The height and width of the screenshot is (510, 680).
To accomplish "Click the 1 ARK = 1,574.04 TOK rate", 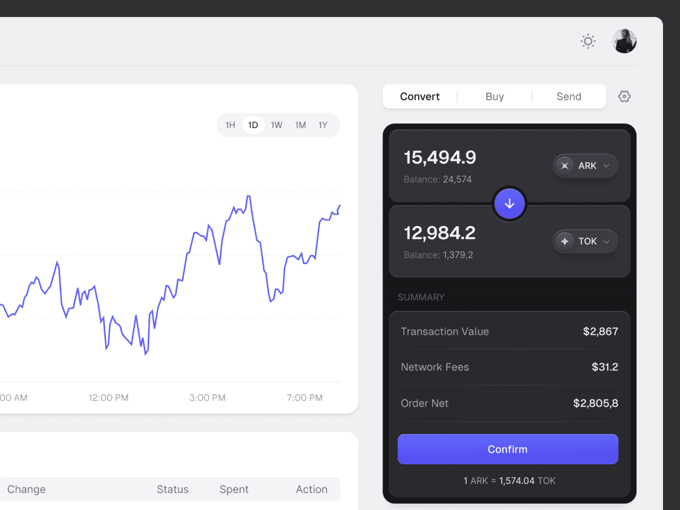I will pyautogui.click(x=509, y=481).
